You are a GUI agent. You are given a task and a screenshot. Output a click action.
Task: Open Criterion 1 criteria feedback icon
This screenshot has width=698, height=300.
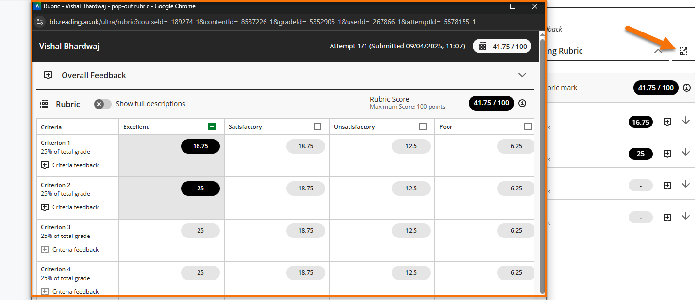coord(45,165)
